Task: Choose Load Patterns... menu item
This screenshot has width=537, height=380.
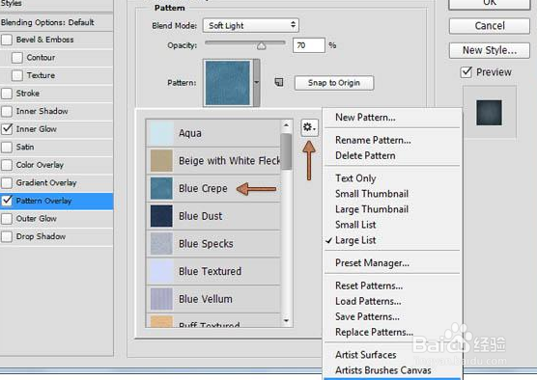Action: pyautogui.click(x=368, y=301)
